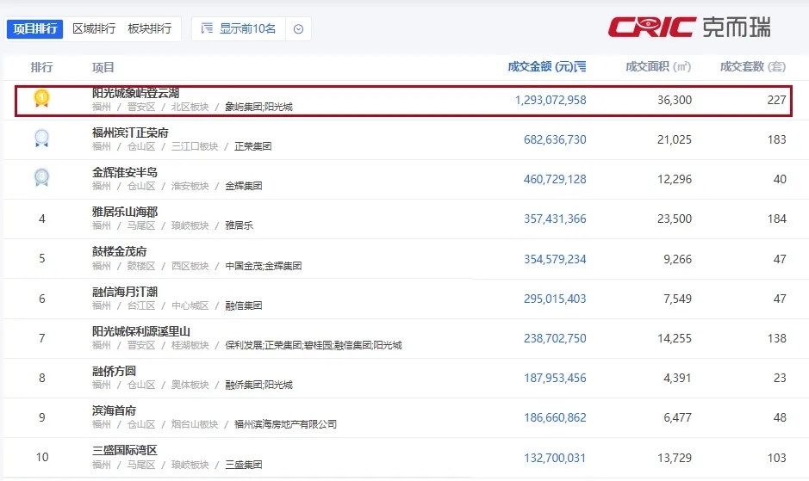Viewport: 809px width, 481px height.
Task: Open project 融信海月江潮
Action: 125,292
